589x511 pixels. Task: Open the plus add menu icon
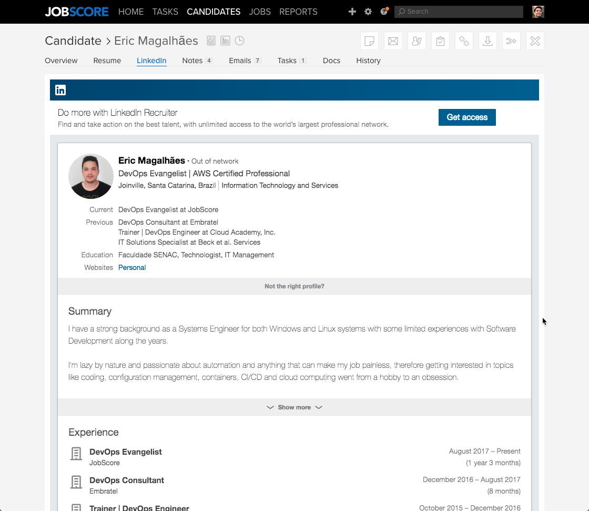(x=352, y=12)
